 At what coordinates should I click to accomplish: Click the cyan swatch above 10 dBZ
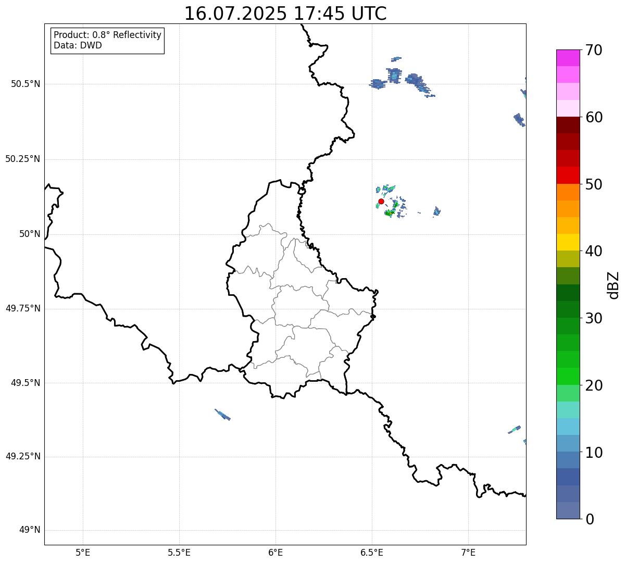[568, 427]
